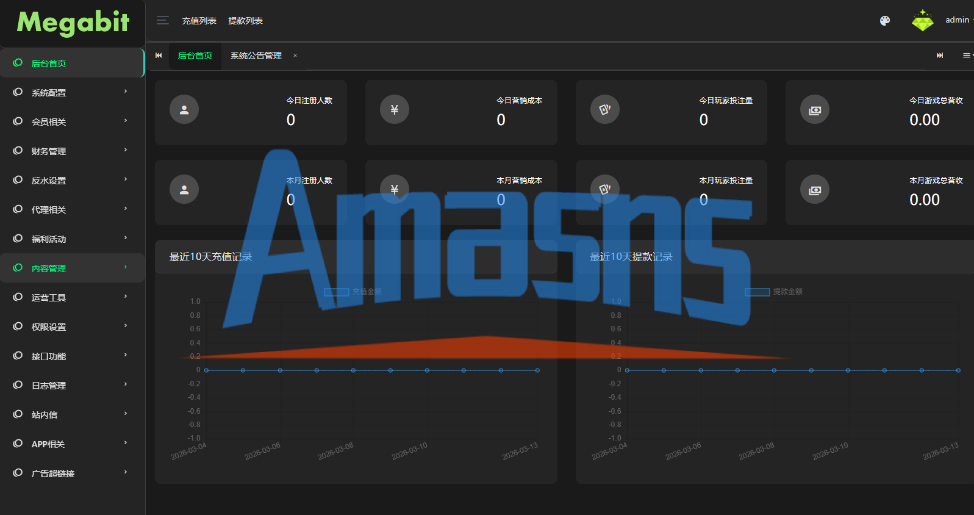Click the user icon on 本月注册人数 card
Image resolution: width=974 pixels, height=515 pixels.
pyautogui.click(x=184, y=190)
